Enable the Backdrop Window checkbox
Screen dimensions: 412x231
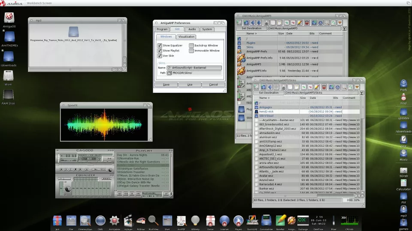[191, 45]
